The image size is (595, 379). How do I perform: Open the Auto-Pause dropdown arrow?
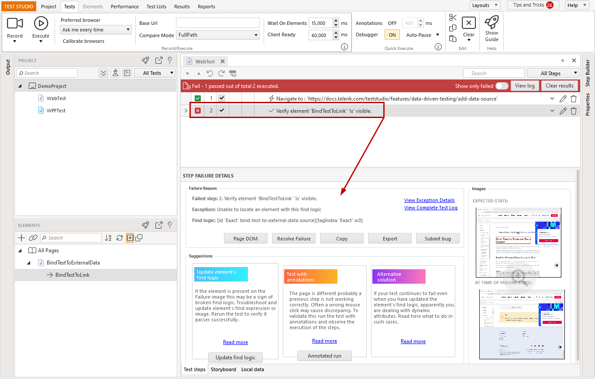tap(437, 35)
